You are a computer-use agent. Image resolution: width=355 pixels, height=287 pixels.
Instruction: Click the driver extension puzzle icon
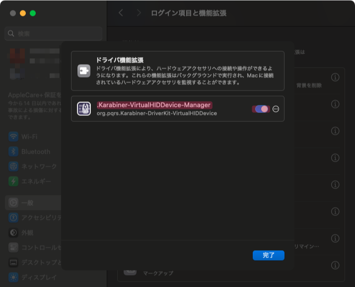point(84,71)
